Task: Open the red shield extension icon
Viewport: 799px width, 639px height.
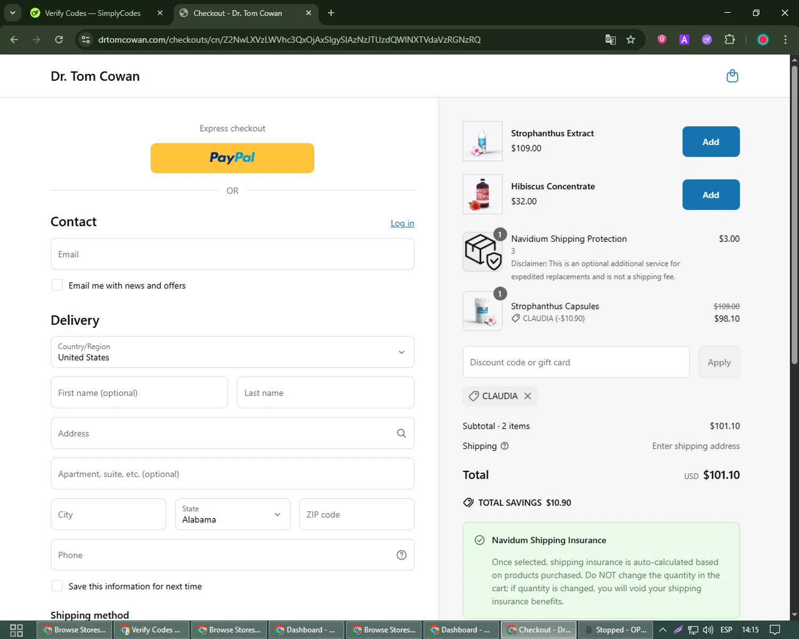Action: [662, 39]
